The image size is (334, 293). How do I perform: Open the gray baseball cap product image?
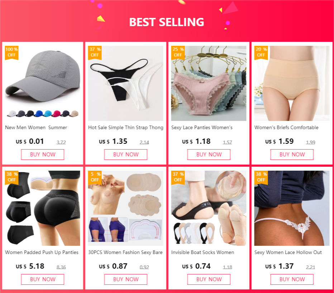42,83
